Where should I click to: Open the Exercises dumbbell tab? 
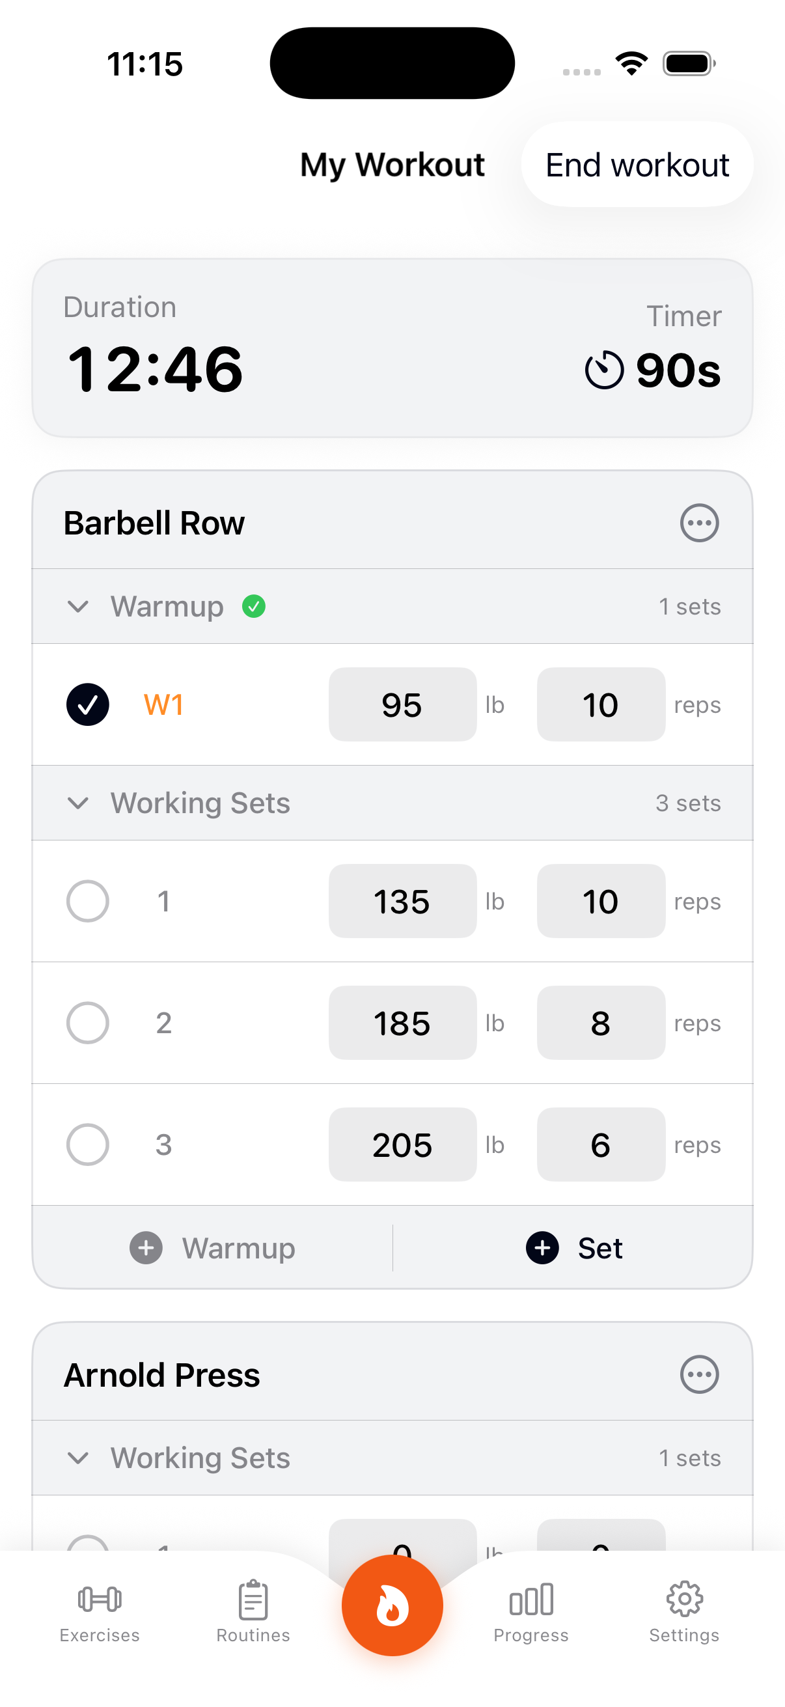100,1610
